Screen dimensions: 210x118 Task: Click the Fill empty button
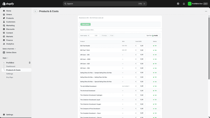[x=104, y=35]
